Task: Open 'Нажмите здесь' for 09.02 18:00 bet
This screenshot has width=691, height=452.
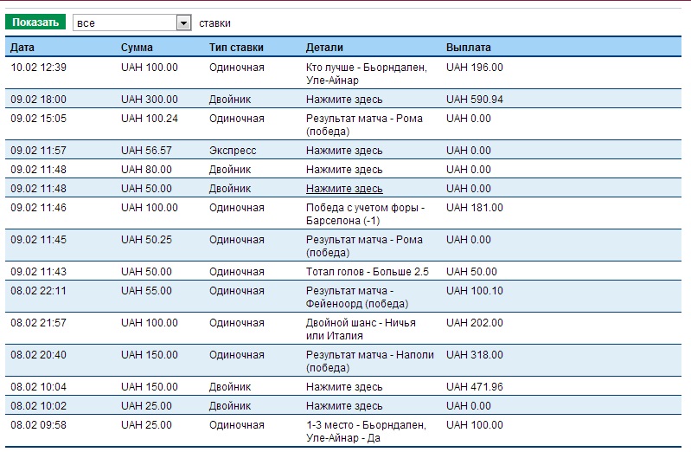Action: [x=344, y=100]
